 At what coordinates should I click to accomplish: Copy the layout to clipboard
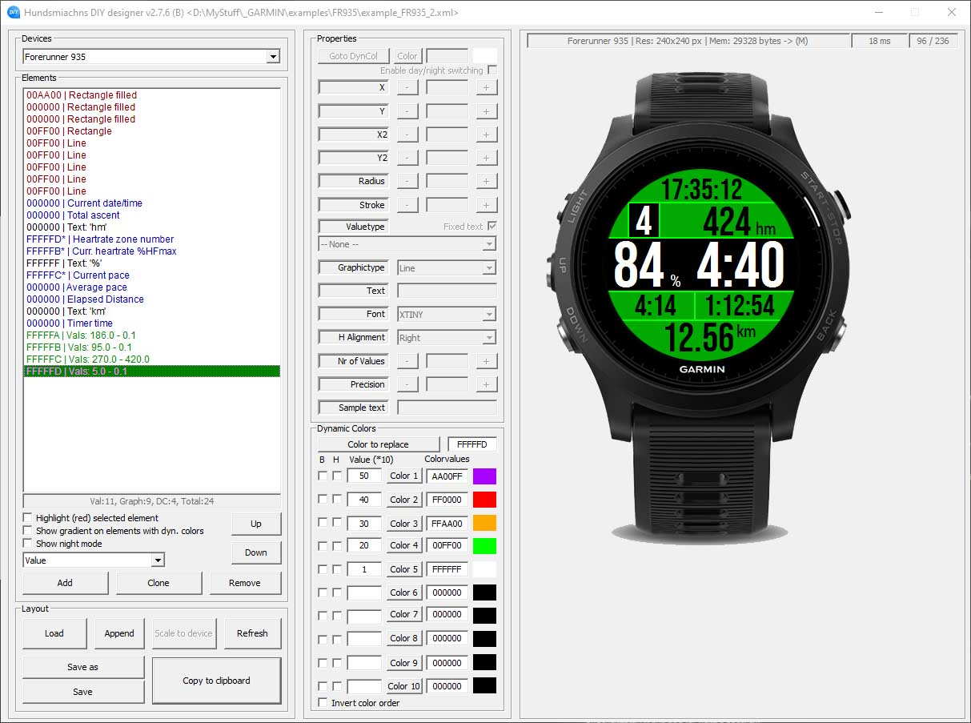pyautogui.click(x=215, y=681)
